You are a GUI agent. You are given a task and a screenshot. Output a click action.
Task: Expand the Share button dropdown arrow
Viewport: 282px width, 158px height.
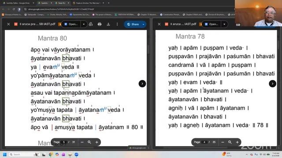click(144, 24)
